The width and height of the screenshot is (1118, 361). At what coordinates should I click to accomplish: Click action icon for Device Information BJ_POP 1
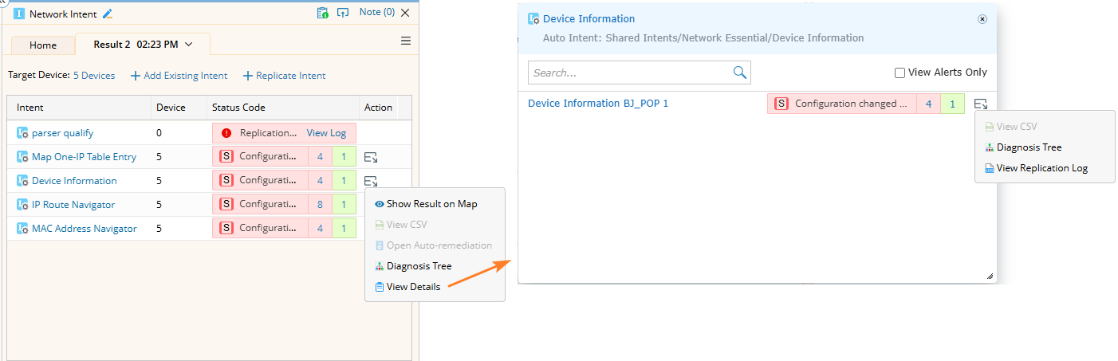981,104
